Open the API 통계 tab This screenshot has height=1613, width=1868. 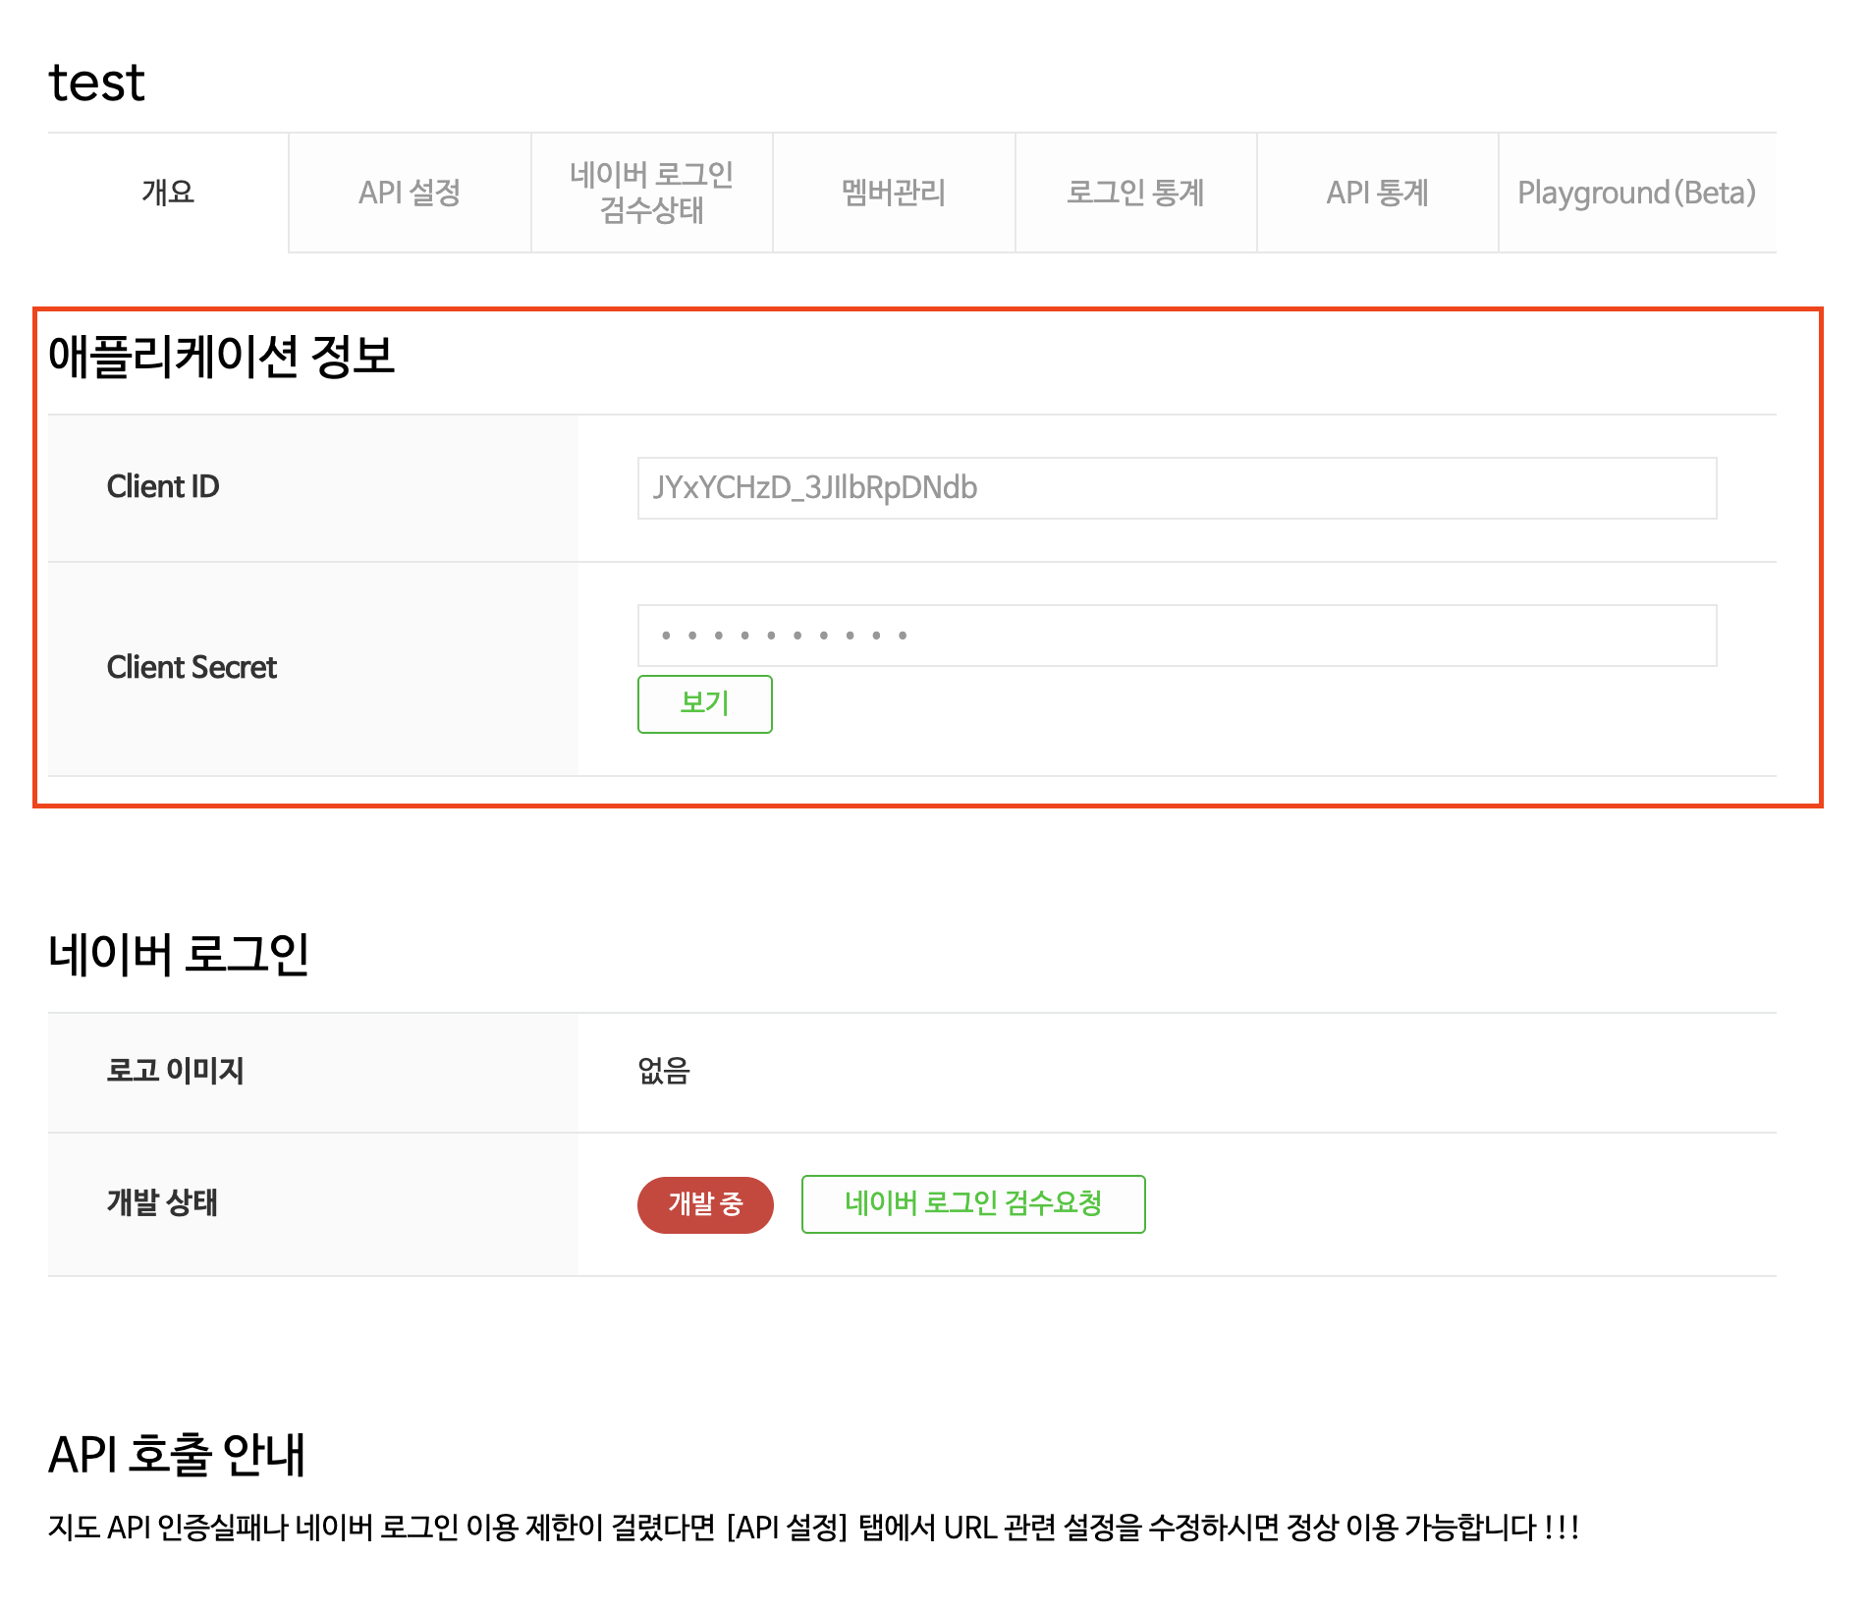coord(1378,193)
